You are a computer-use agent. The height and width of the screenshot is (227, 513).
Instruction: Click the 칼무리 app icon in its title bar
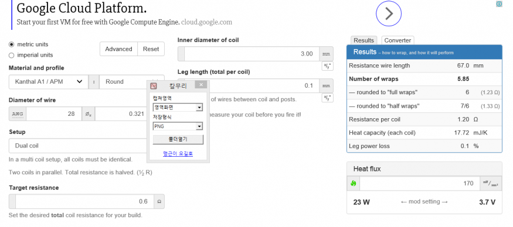[154, 86]
